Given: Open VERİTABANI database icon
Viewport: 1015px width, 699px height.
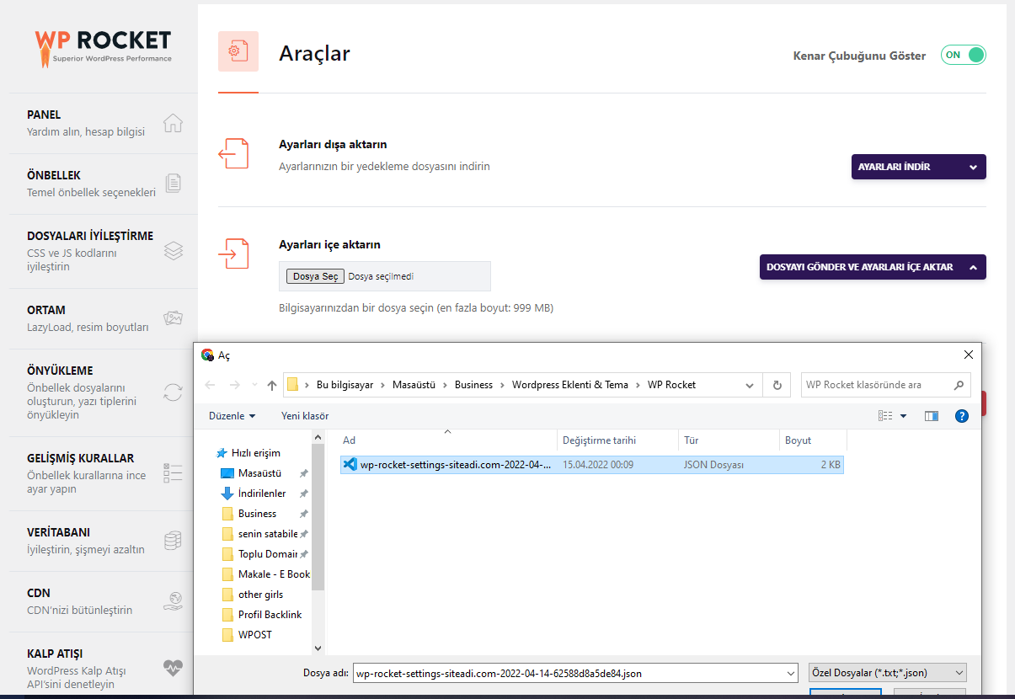Looking at the screenshot, I should [173, 541].
